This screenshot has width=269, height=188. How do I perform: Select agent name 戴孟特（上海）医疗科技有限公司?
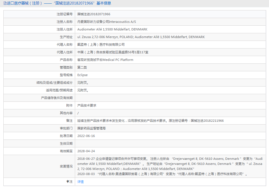(101, 45)
